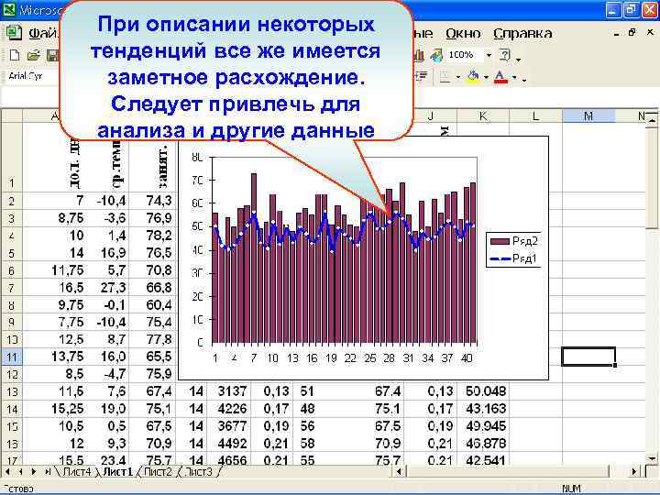The height and width of the screenshot is (495, 660).
Task: Click the Select All corner box
Action: (x=11, y=115)
